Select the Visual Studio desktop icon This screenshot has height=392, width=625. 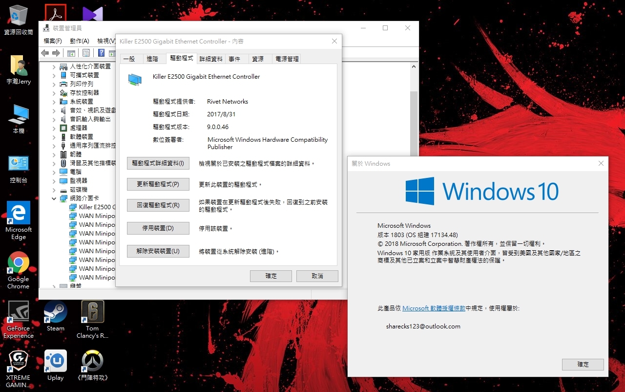[x=92, y=15]
